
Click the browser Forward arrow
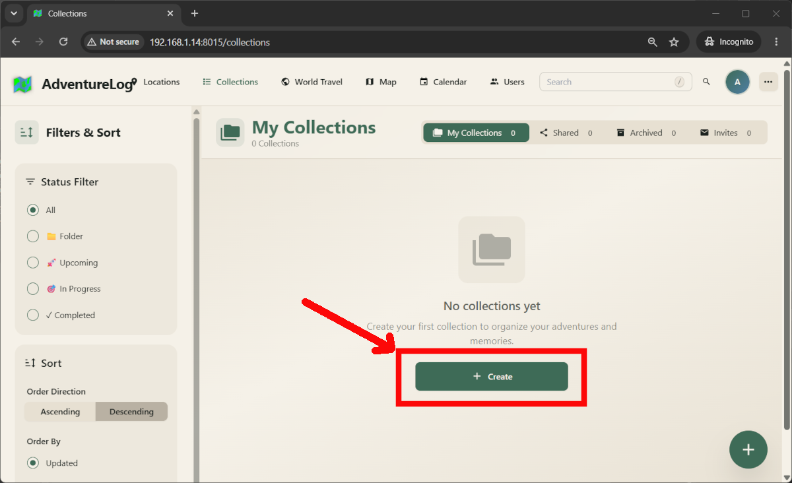(40, 42)
